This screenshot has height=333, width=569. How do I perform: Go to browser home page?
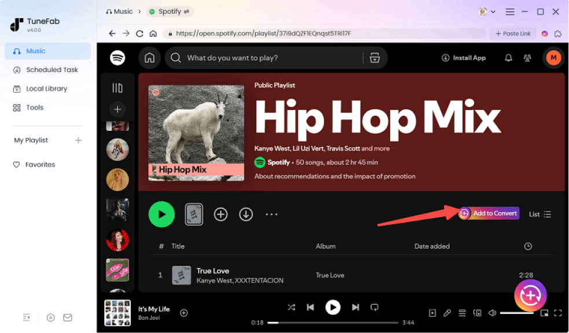153,34
